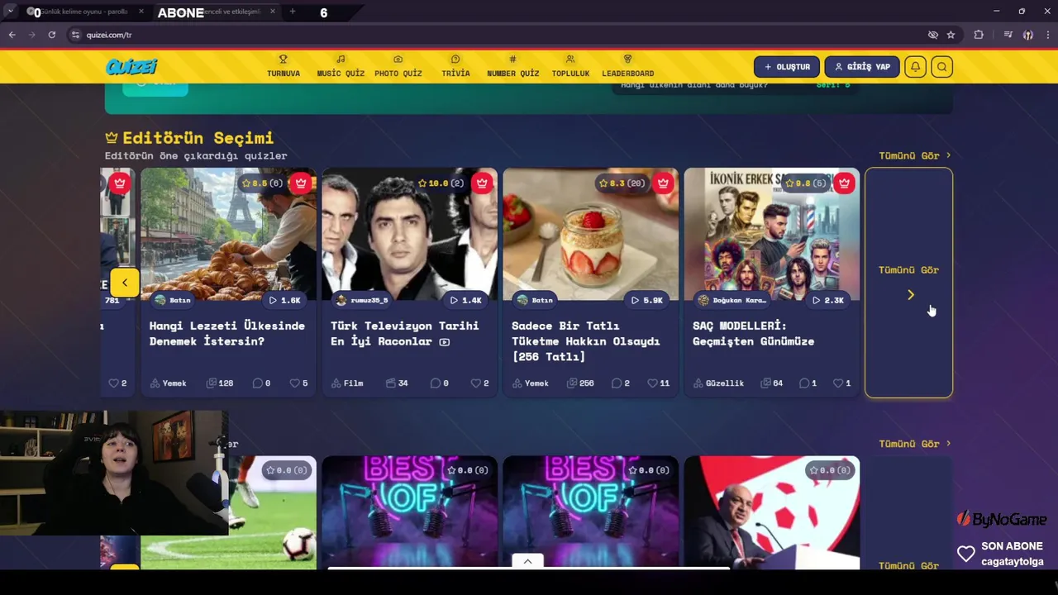Image resolution: width=1058 pixels, height=595 pixels.
Task: Reload the page in browser
Action: click(51, 35)
